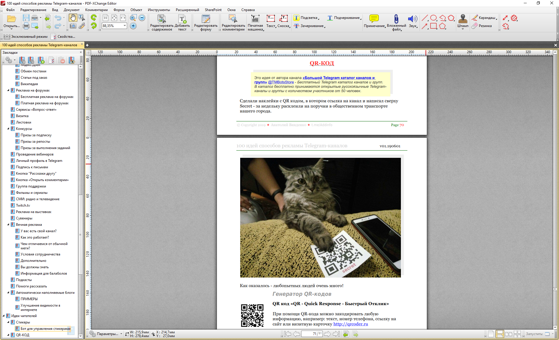Collapse the Реклама на форумах bookmark

(x=8, y=90)
